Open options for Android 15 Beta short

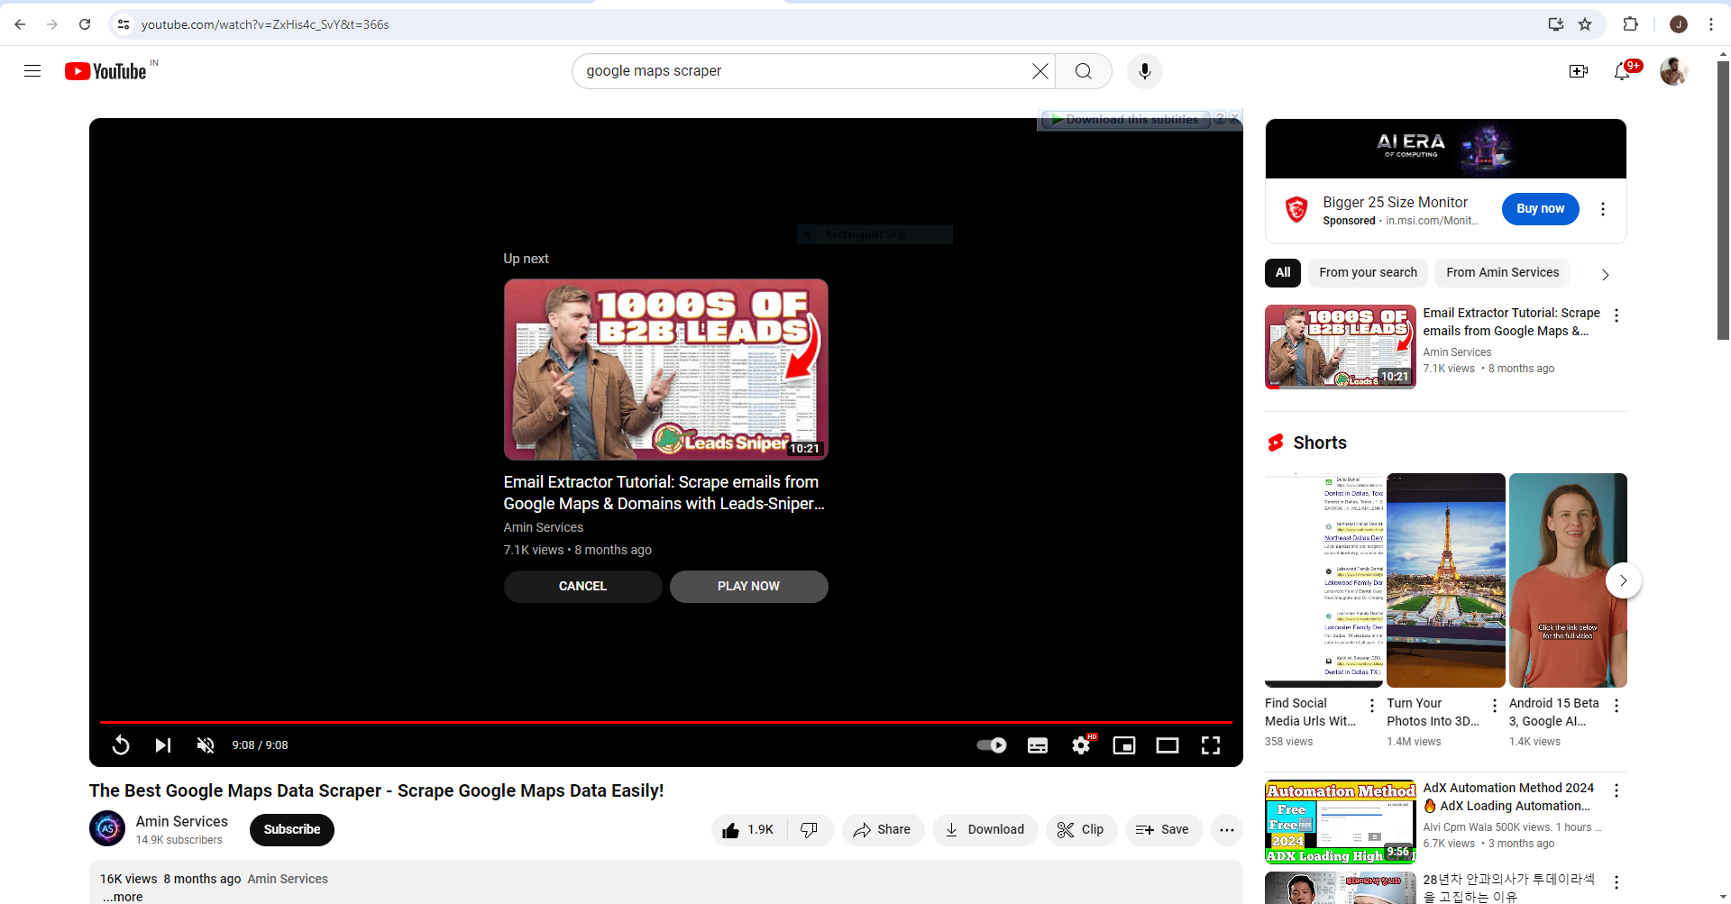pyautogui.click(x=1617, y=706)
